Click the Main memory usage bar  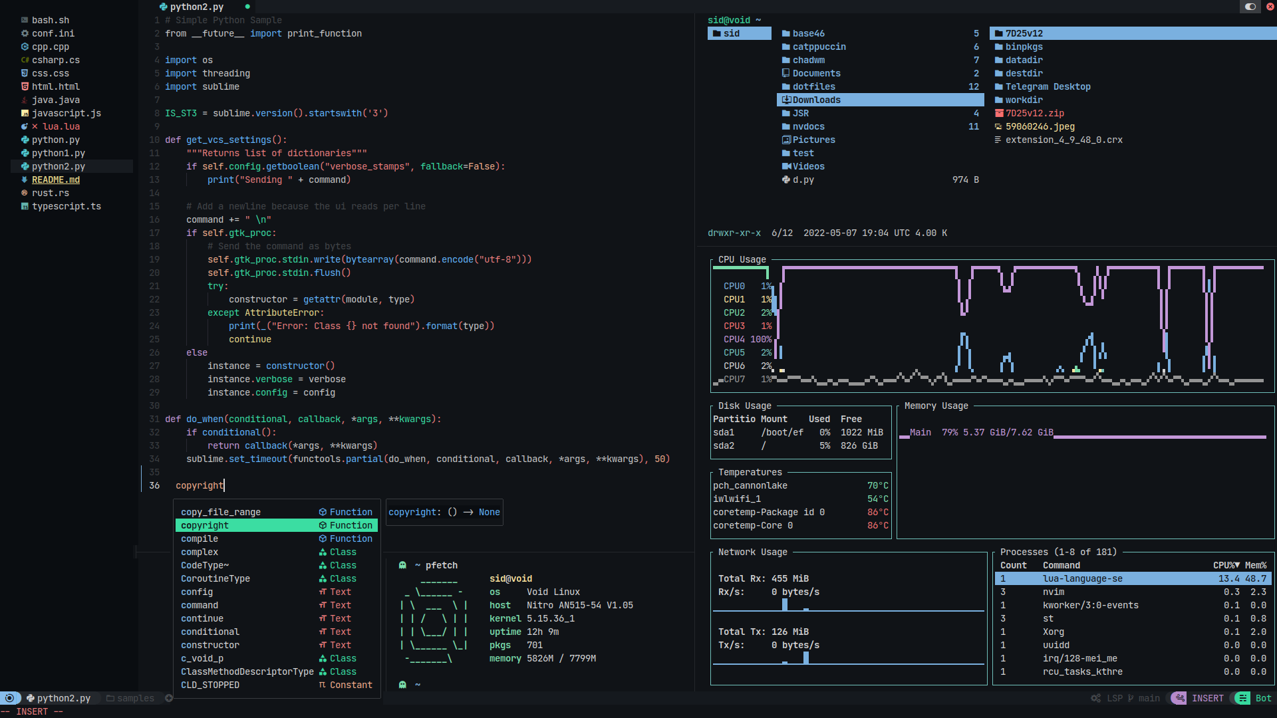click(1159, 437)
